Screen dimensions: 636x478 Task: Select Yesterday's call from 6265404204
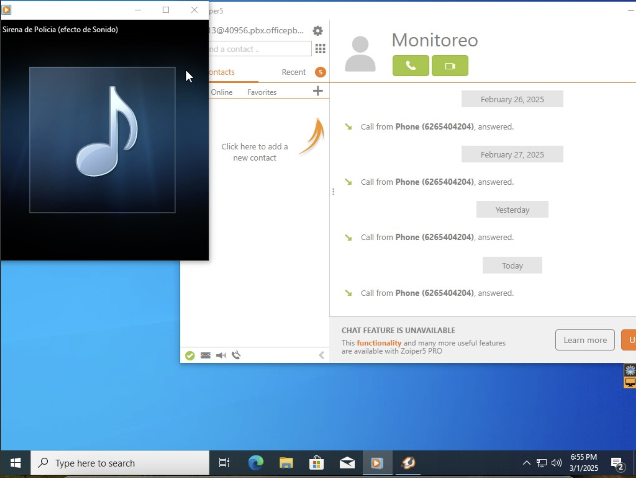(437, 237)
